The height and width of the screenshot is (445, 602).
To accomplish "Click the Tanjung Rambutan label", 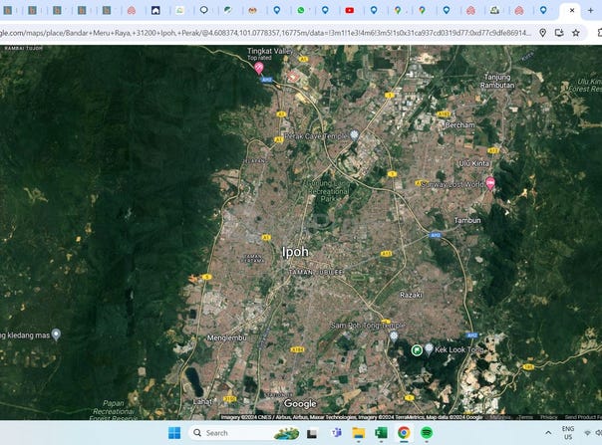I will pos(497,81).
